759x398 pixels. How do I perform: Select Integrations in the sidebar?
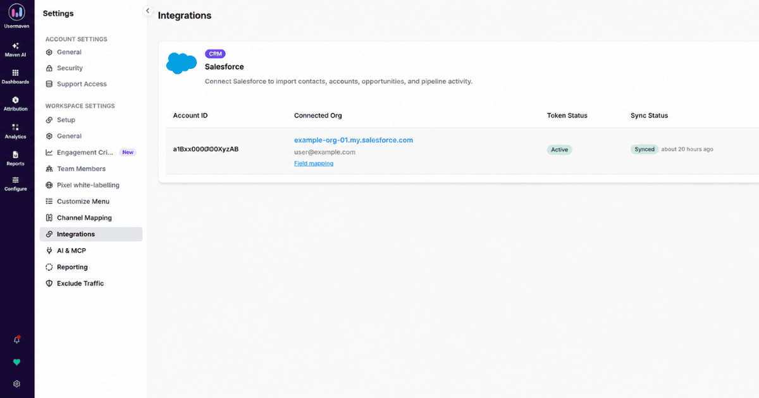coord(91,234)
